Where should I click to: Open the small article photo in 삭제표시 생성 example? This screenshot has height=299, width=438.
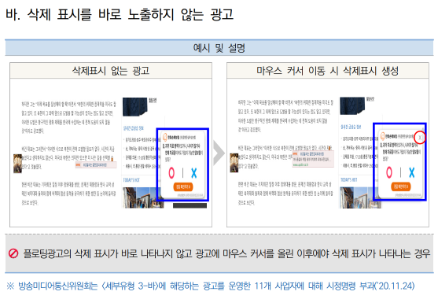pos(234,163)
